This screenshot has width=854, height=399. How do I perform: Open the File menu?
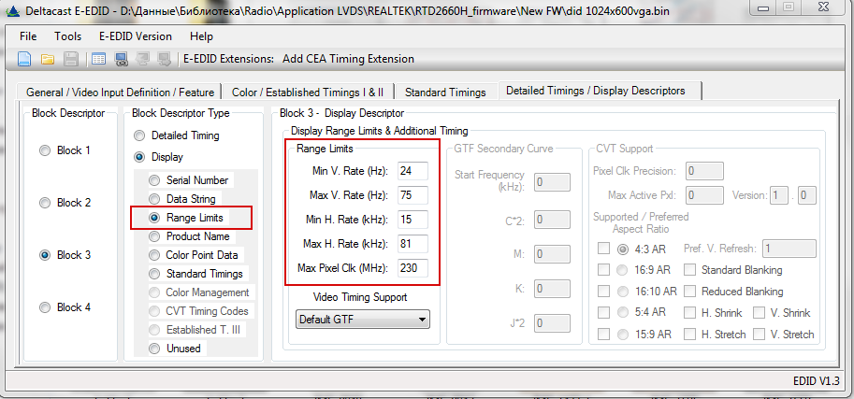pos(28,36)
